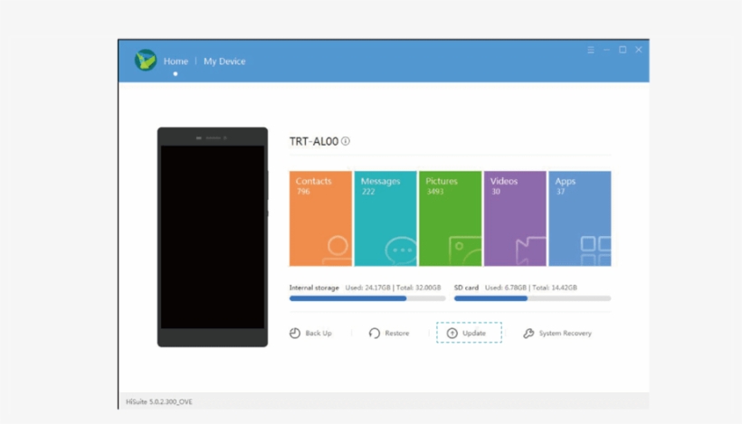Open the Contacts tile

[320, 219]
